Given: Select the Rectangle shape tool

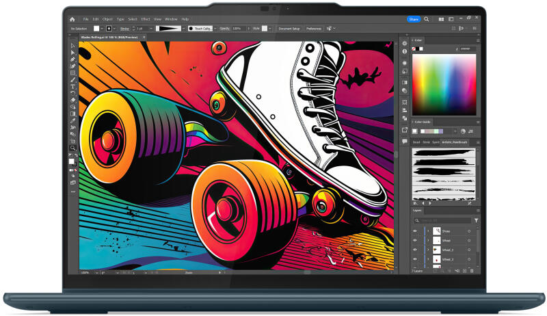Looking at the screenshot, I should (73, 73).
